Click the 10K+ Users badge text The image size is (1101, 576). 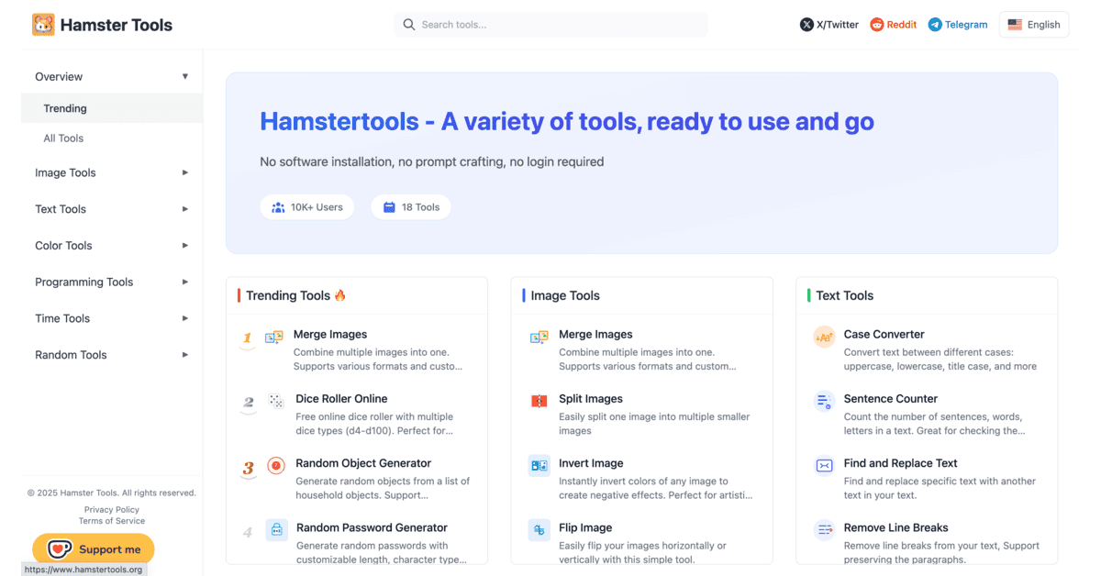tap(317, 207)
